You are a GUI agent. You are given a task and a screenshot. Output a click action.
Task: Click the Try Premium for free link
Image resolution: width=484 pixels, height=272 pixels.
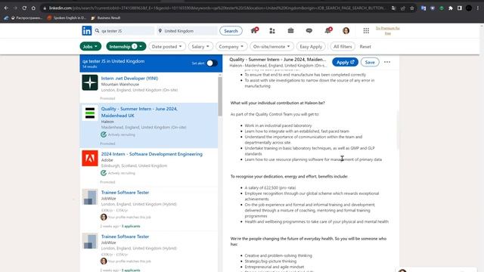[x=388, y=30]
